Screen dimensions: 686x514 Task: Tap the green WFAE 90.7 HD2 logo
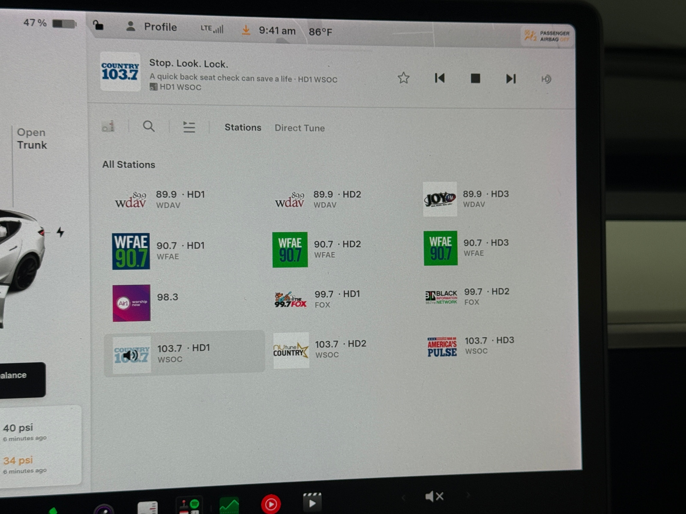(x=290, y=250)
